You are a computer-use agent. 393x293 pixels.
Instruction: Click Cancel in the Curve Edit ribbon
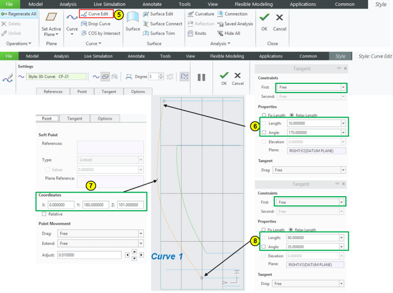pos(237,78)
